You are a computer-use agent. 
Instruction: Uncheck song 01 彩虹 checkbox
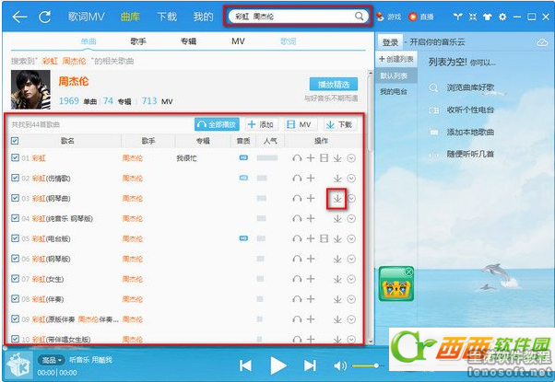(15, 157)
